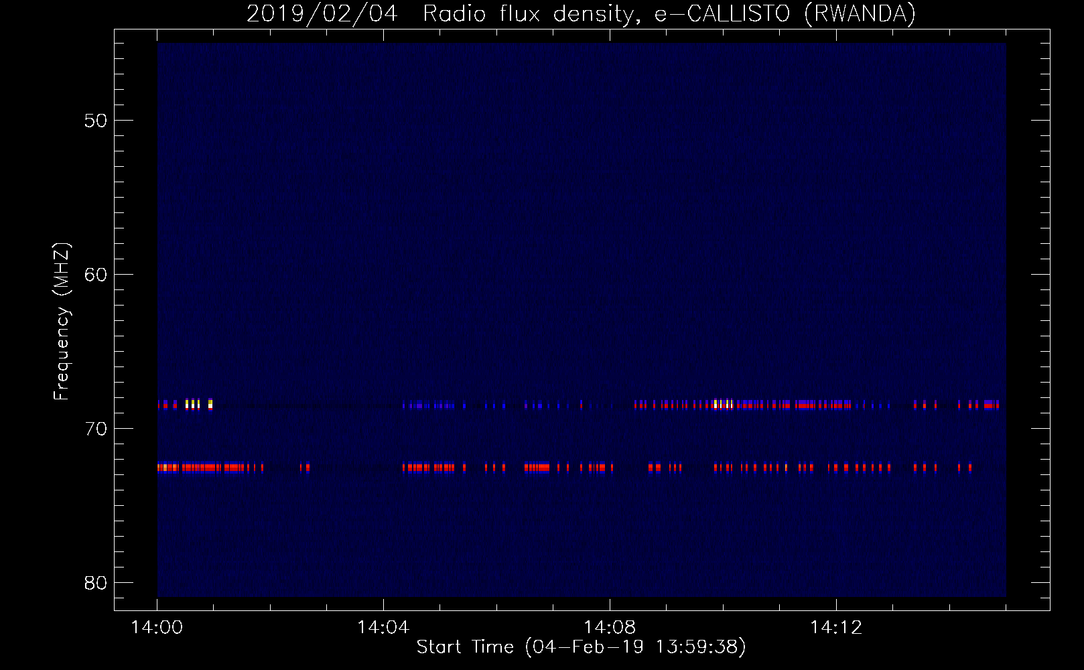
Task: Click the 'Start Time (04-Feb-19 13:59:38)' label
Action: pos(582,647)
